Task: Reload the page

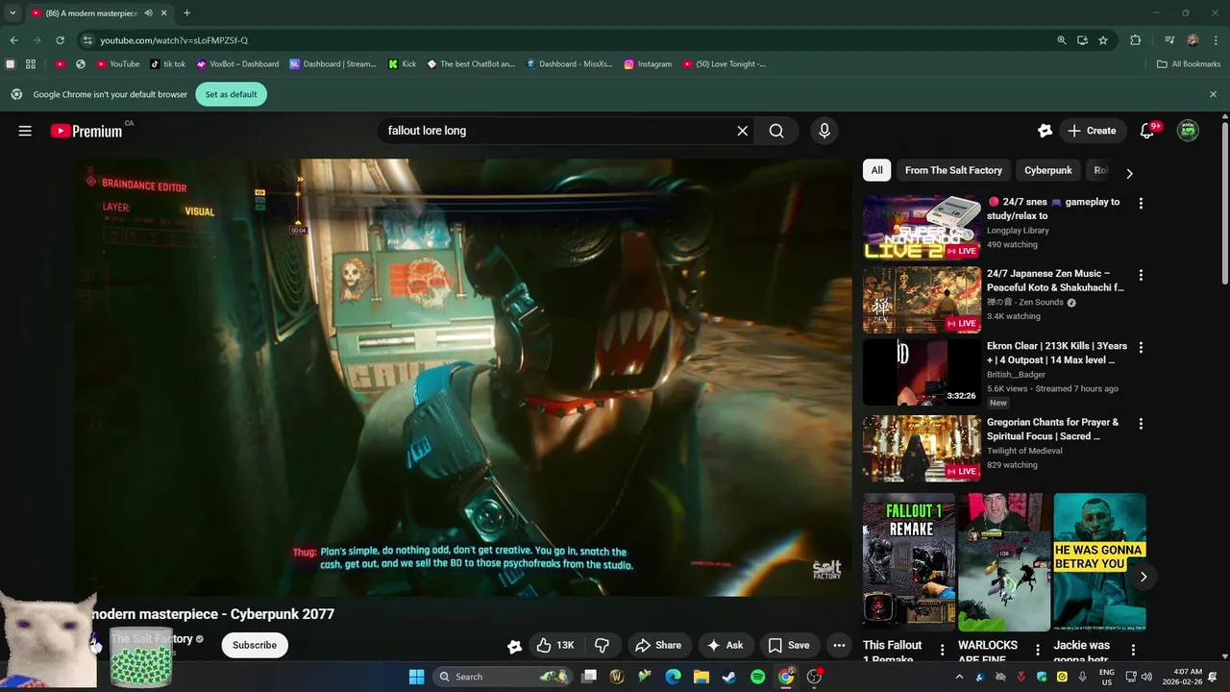Action: tap(60, 40)
